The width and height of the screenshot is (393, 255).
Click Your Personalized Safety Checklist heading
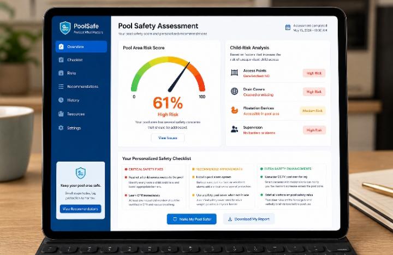point(157,158)
